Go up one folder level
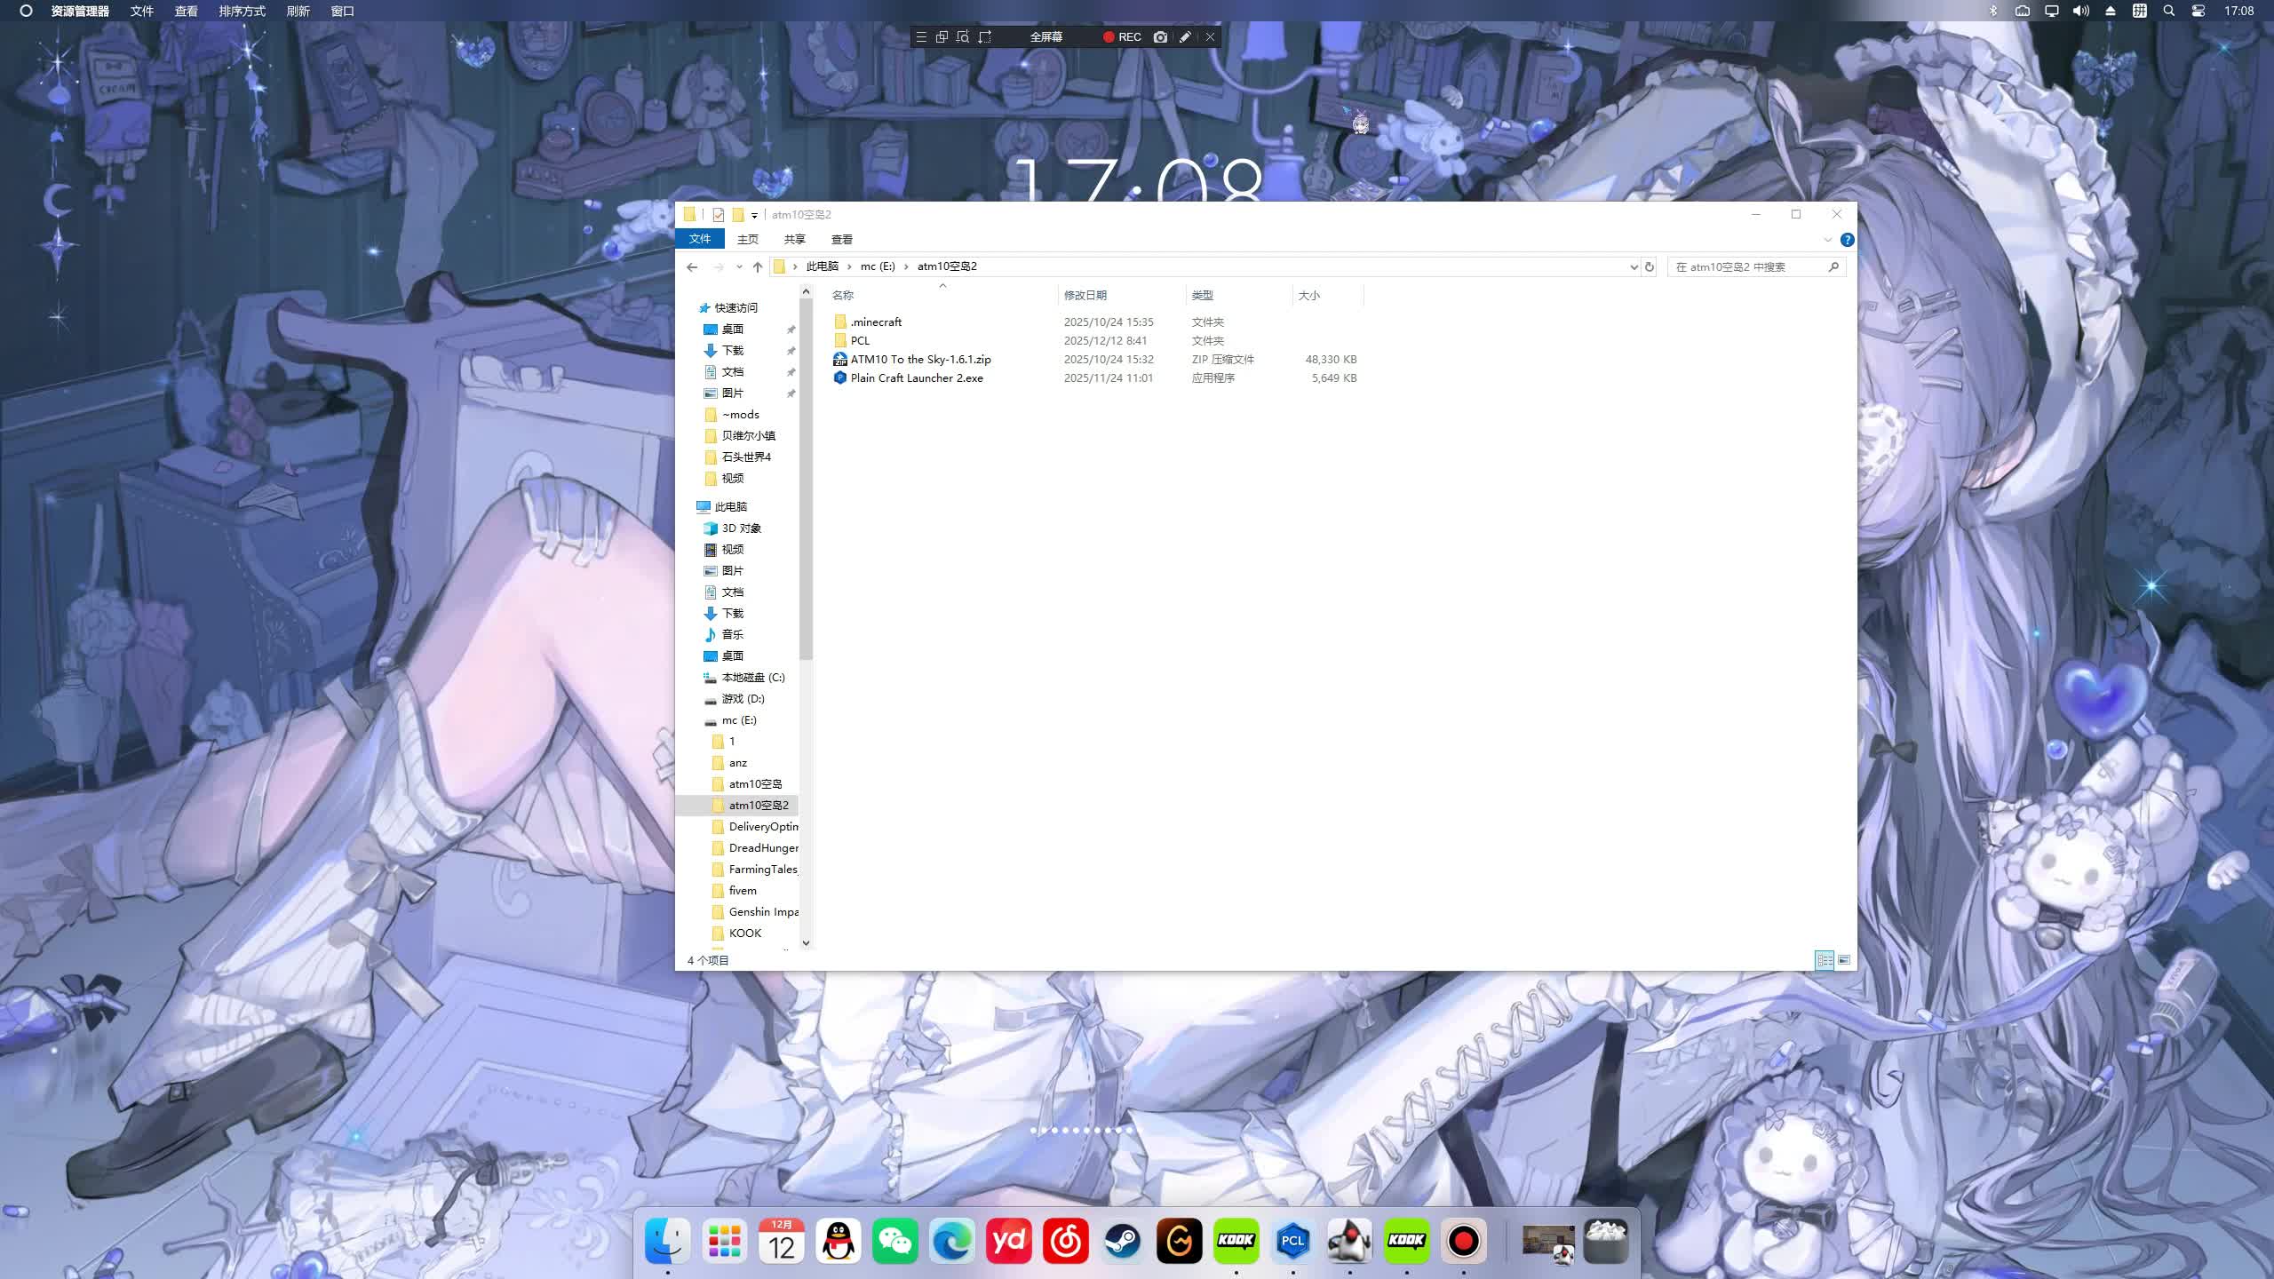 tap(757, 266)
